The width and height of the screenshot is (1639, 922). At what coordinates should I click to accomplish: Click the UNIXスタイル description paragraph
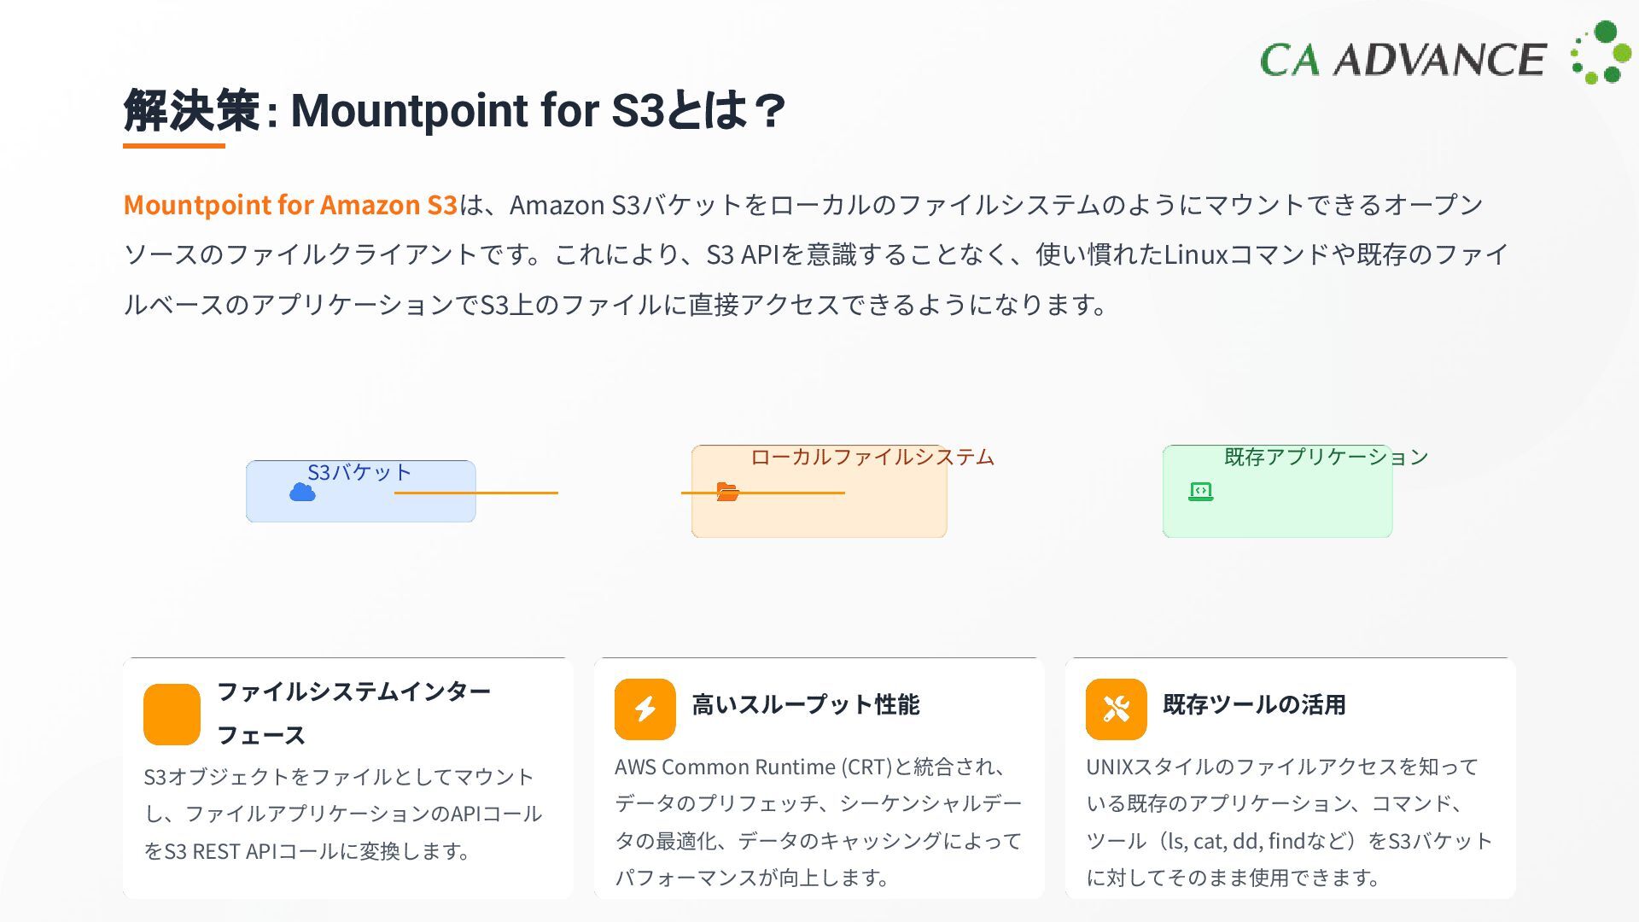[x=1289, y=821]
